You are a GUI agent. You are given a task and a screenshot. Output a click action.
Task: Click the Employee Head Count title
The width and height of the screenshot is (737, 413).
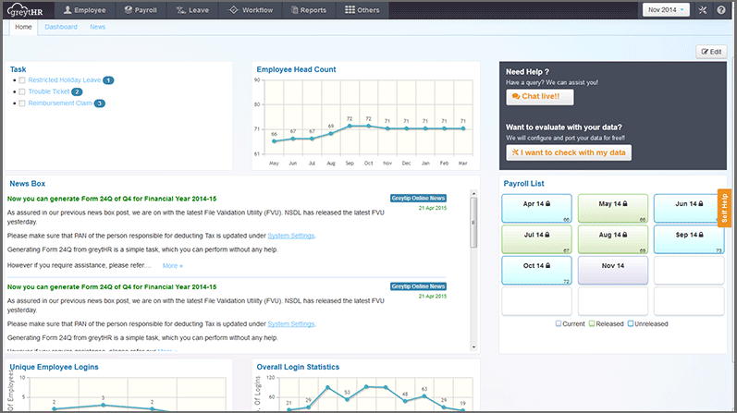point(296,69)
